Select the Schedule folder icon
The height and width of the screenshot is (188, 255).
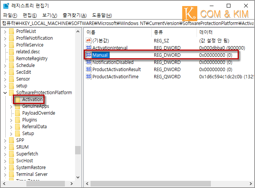click(x=12, y=65)
